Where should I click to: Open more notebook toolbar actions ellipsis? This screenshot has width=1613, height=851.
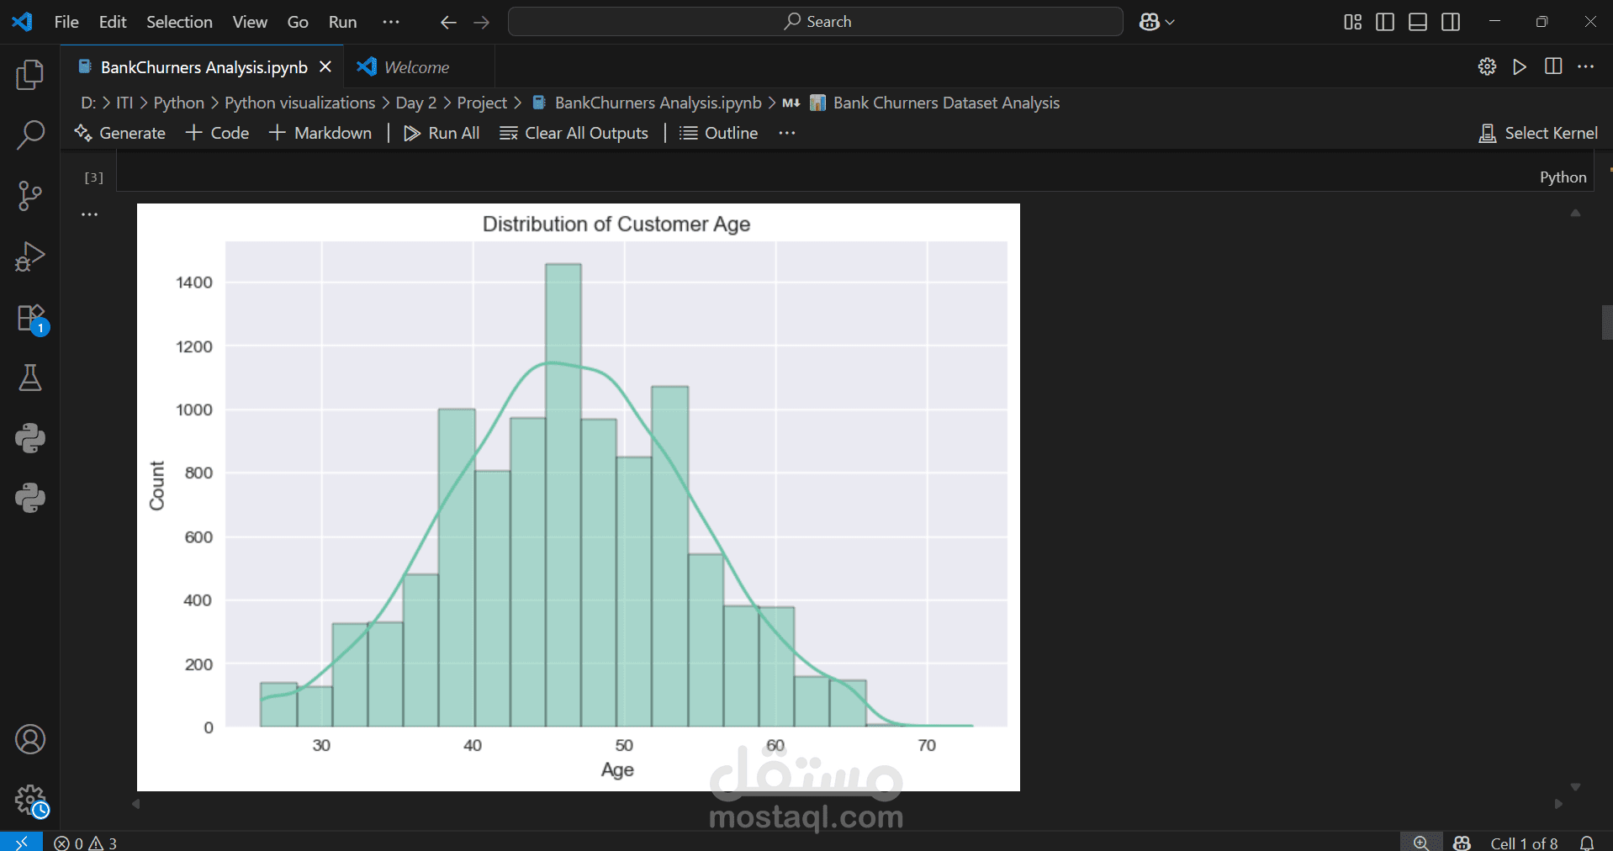coord(787,133)
